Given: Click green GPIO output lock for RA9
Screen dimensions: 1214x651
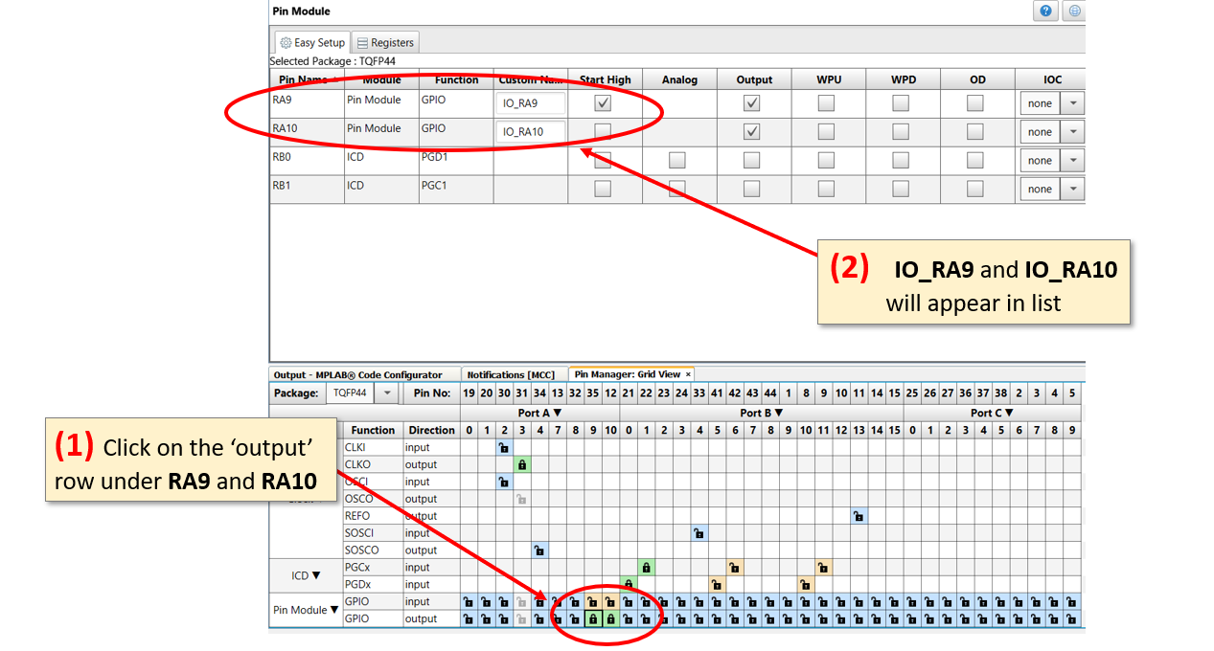Looking at the screenshot, I should click(x=593, y=619).
